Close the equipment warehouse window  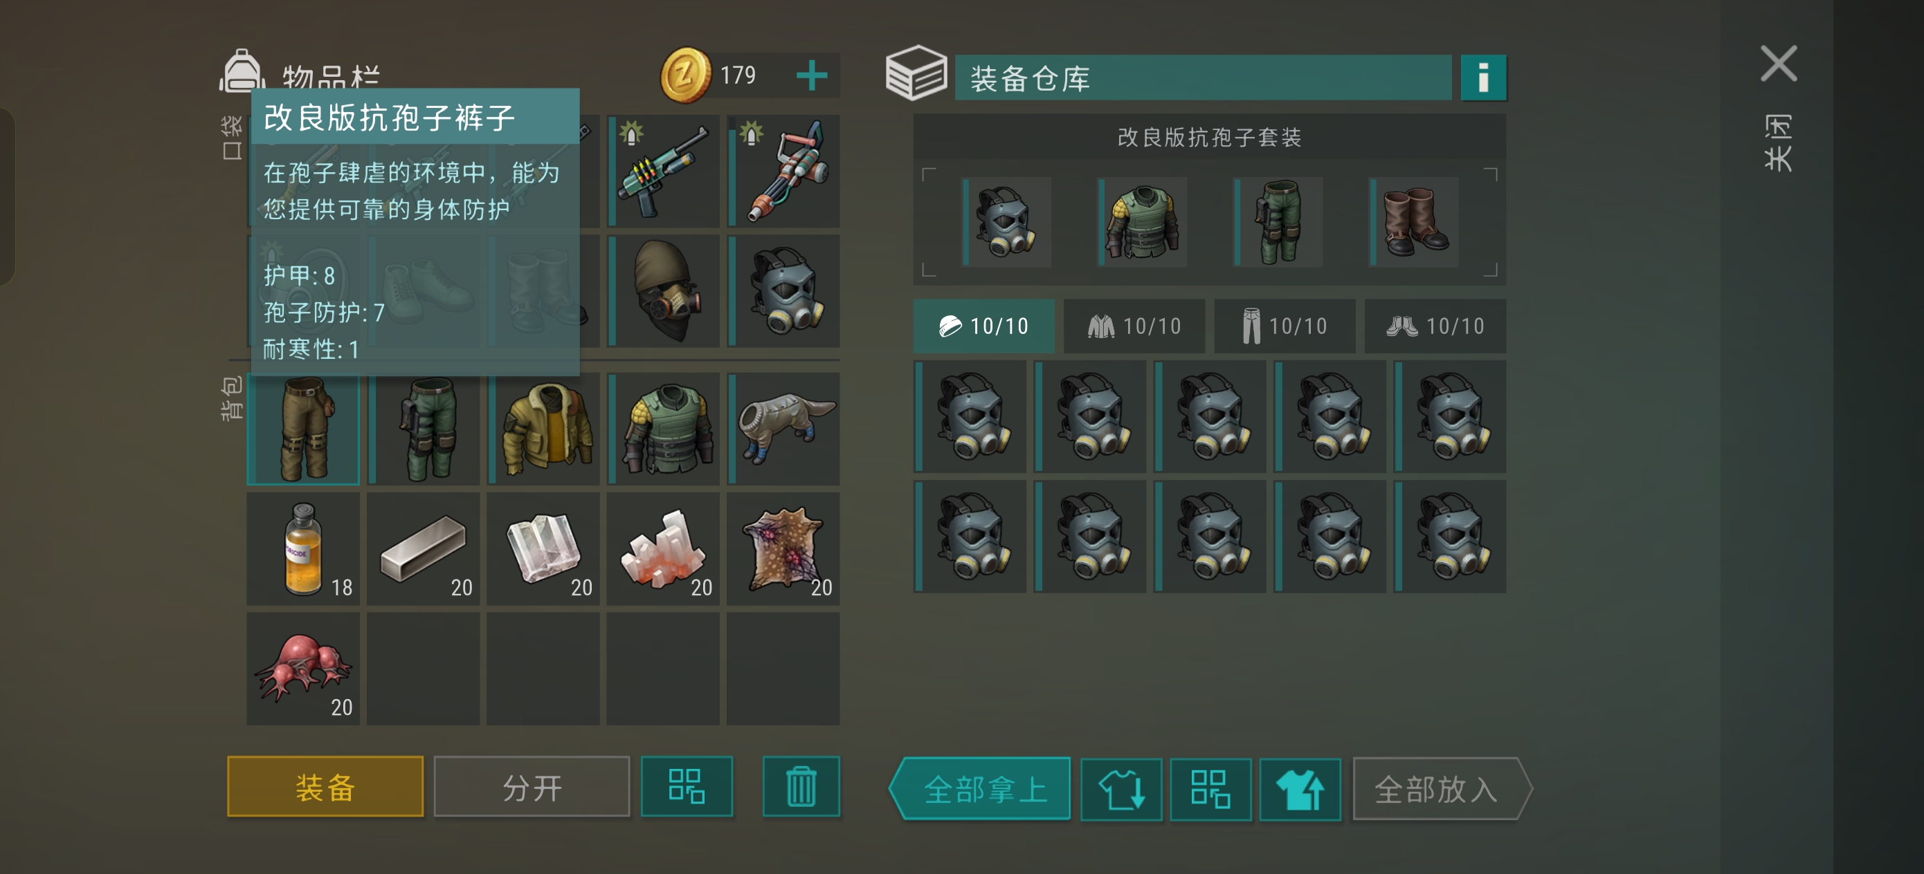[x=1777, y=64]
